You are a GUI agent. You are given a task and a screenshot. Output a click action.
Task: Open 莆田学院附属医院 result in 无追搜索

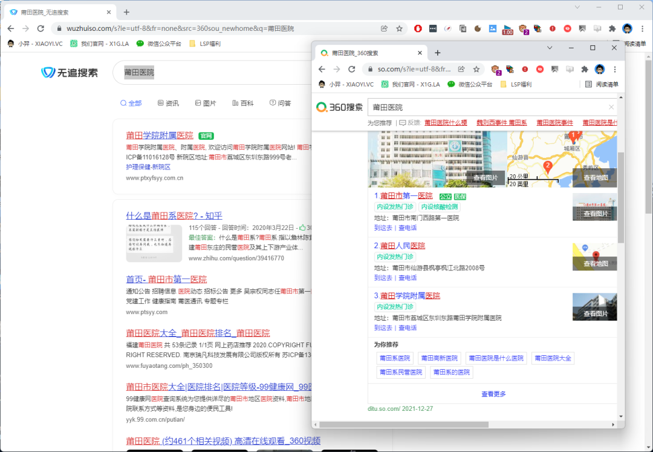pyautogui.click(x=160, y=136)
